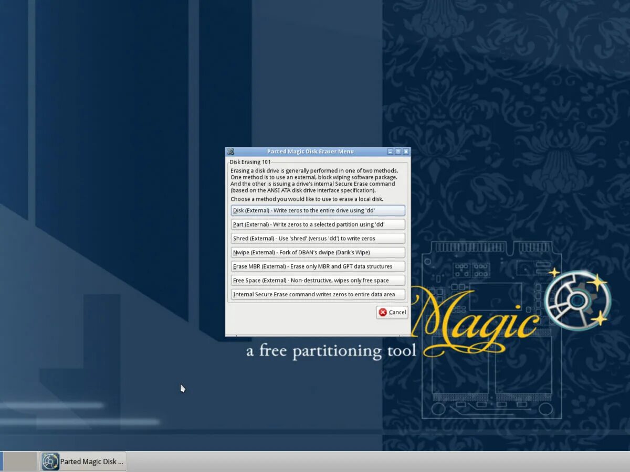Screen dimensions: 630x472
Task: Minimize the Disk Eraser Menu window
Action: coord(390,152)
